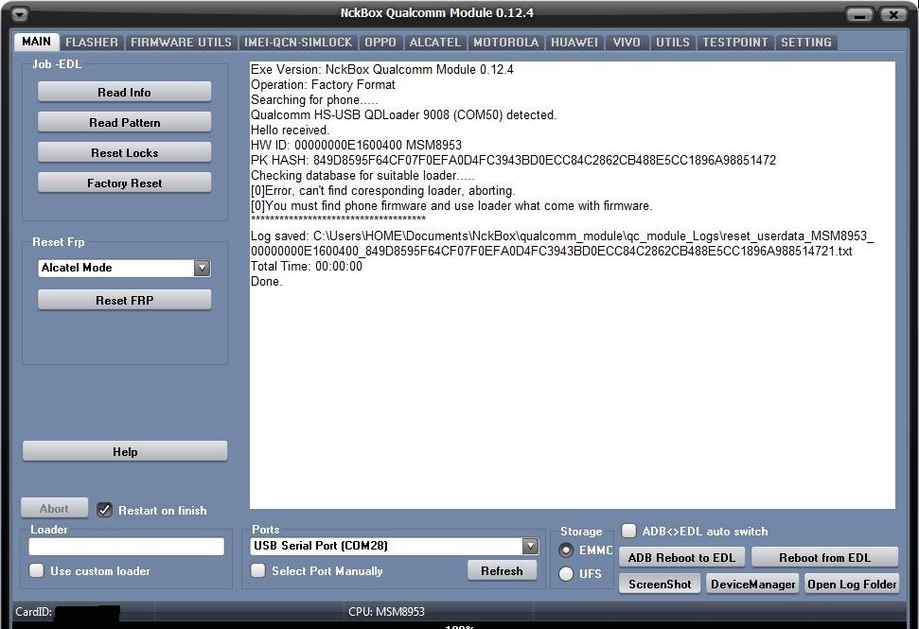The height and width of the screenshot is (629, 919).
Task: Enable Use custom loader checkbox
Action: tap(36, 570)
